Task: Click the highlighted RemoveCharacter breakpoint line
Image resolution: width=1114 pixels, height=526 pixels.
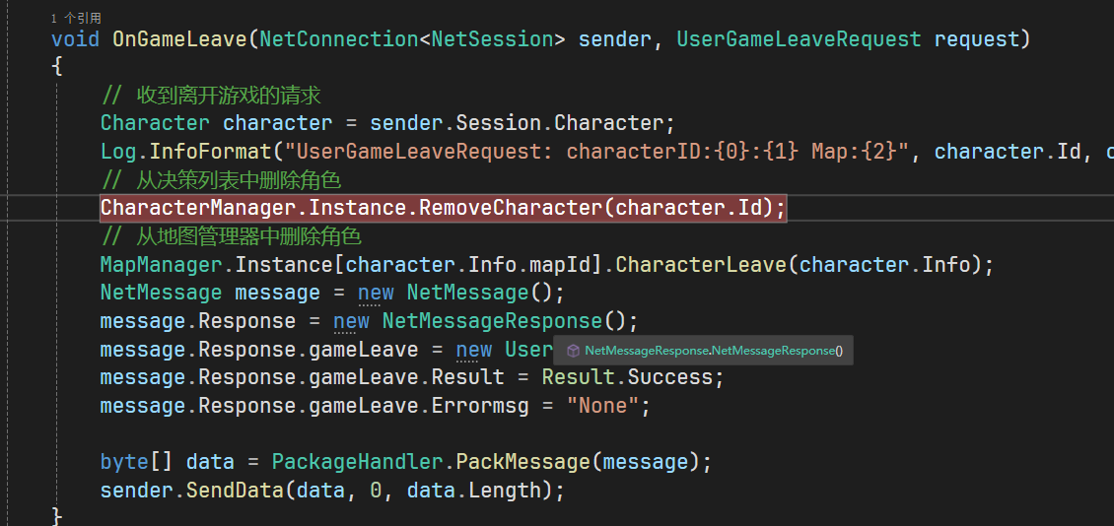Action: point(444,208)
